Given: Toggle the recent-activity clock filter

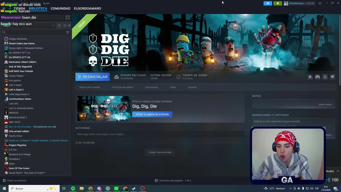Looking at the screenshot, I should point(65,26).
